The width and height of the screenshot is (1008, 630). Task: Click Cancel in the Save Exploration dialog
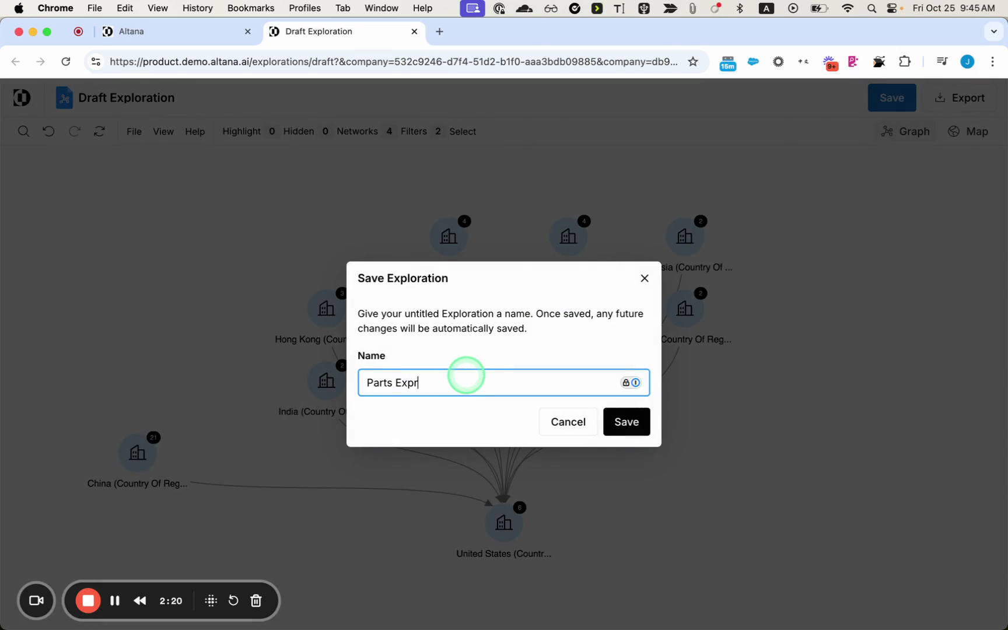coord(568,422)
